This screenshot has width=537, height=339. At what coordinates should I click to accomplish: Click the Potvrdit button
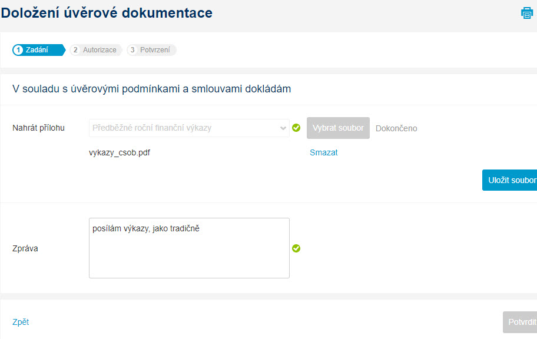520,322
